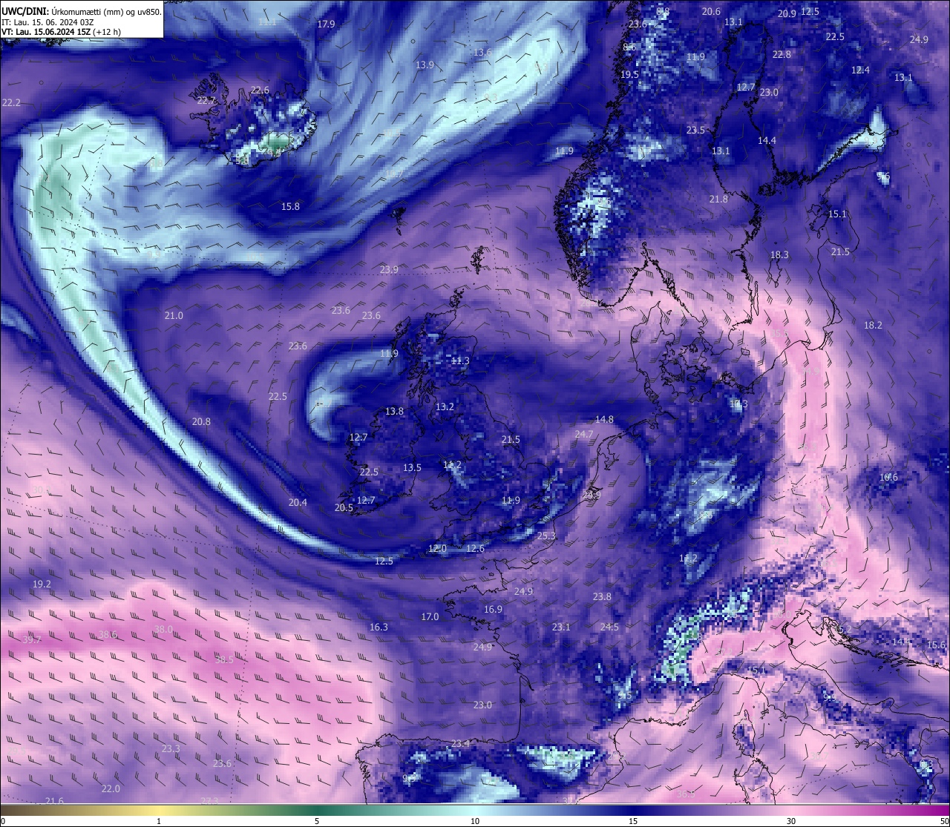Click the 11.3 value over Scotland
This screenshot has width=950, height=827.
[x=460, y=360]
